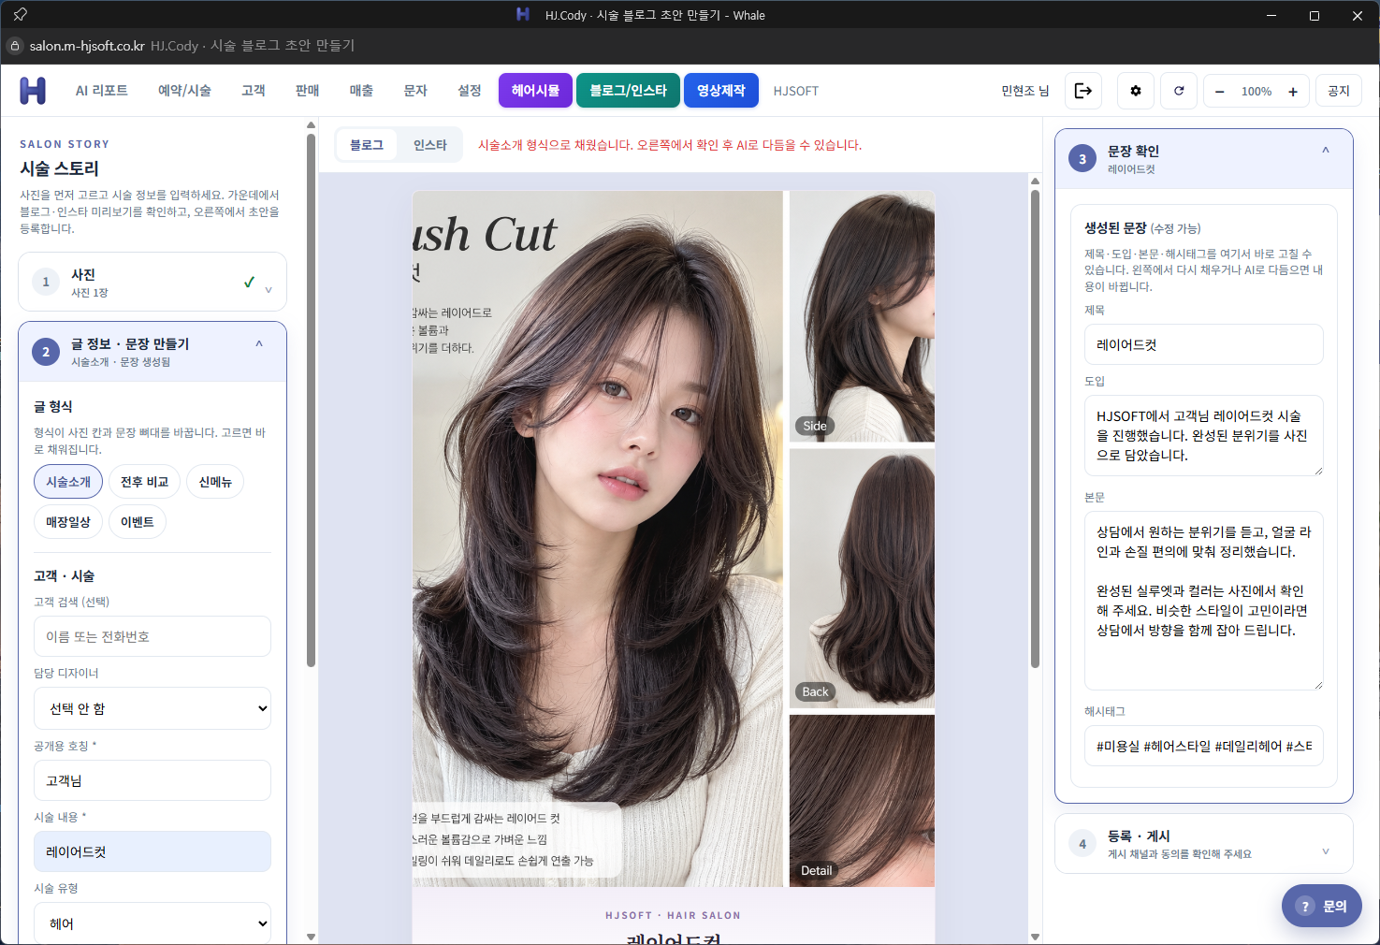Click the green checkmark on 사진 step
Image resolution: width=1380 pixels, height=945 pixels.
coord(249,282)
